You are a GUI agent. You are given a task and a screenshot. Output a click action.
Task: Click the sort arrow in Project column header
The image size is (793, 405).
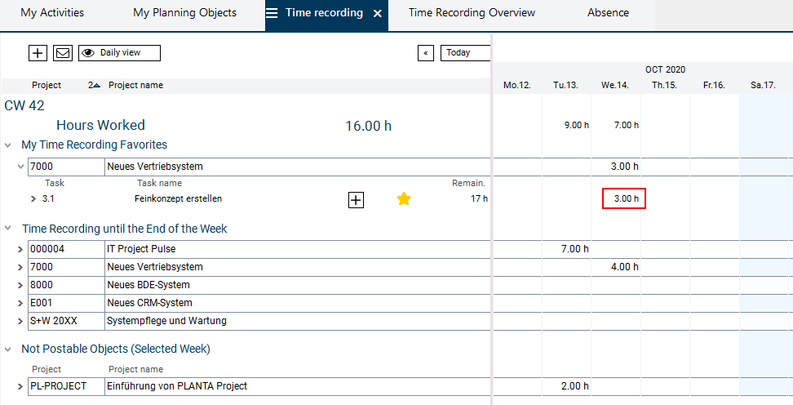pos(95,85)
